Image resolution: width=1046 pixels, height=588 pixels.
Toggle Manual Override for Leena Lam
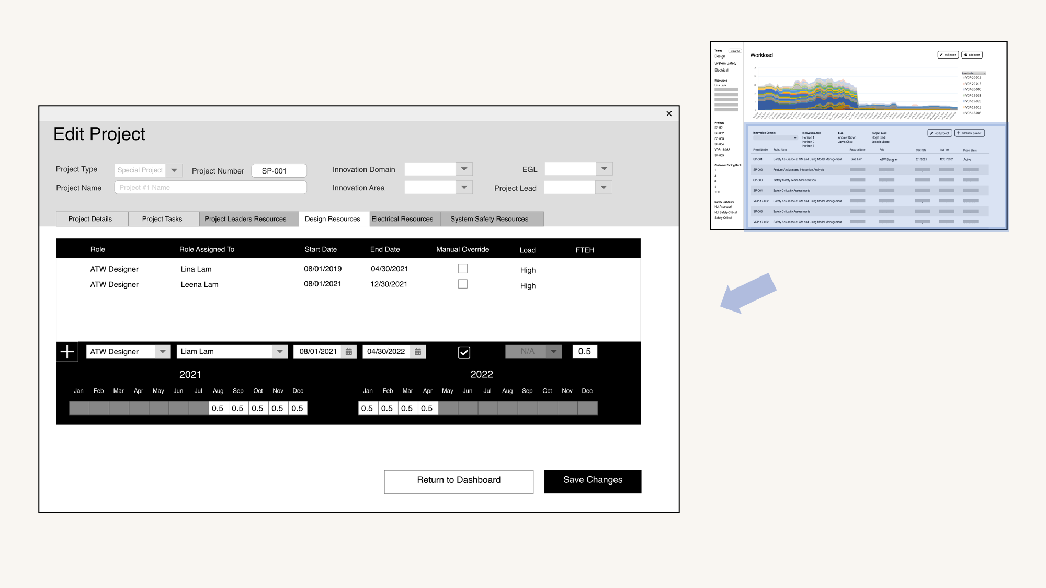tap(463, 284)
